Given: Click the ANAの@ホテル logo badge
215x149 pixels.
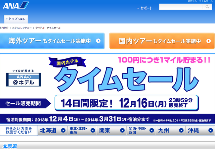Looking at the screenshot, I should [24, 80].
